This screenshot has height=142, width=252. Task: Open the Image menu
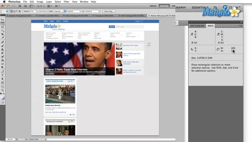(40, 2)
